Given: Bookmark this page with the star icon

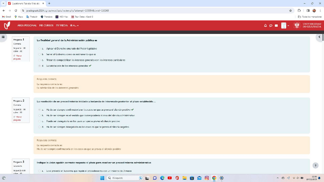Looking at the screenshot, I should pos(290,11).
